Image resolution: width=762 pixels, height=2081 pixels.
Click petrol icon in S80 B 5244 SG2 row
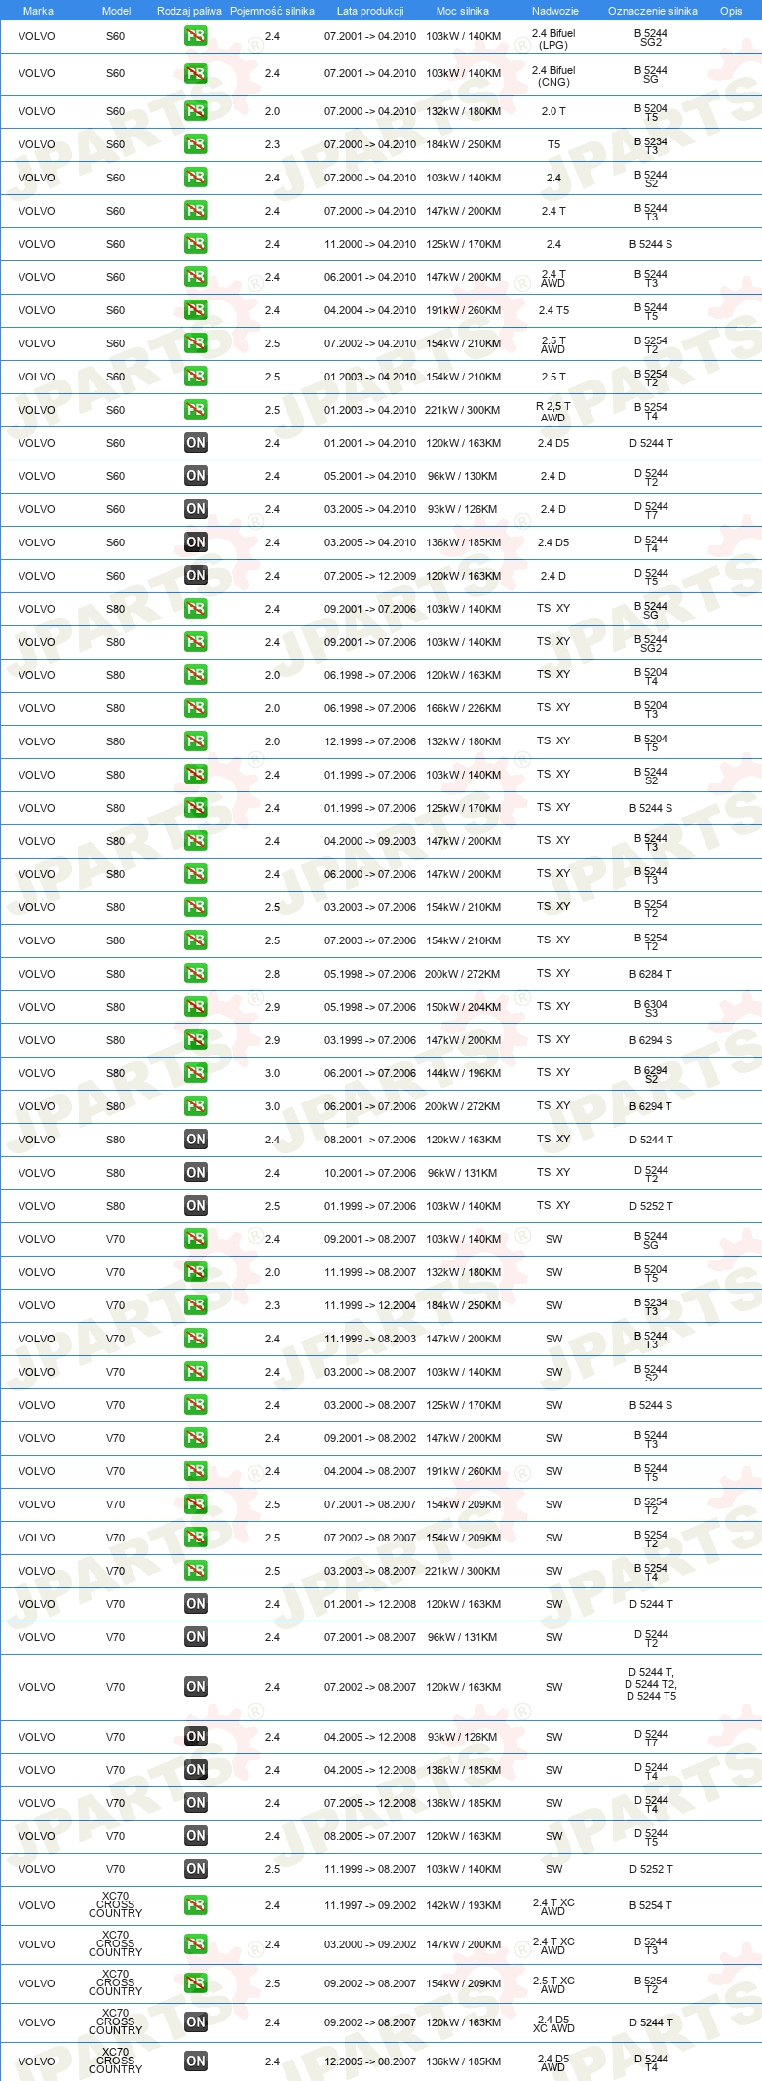(x=196, y=642)
